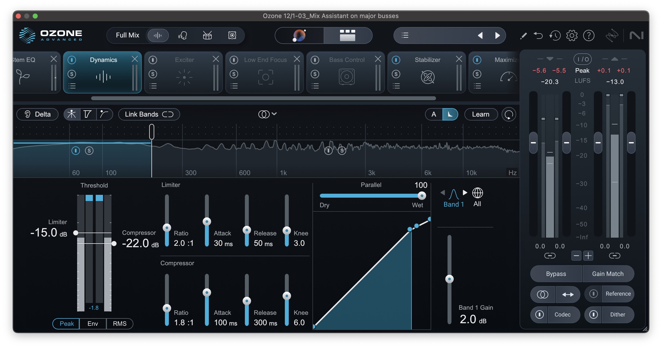Go to next preset arrow
The height and width of the screenshot is (348, 662).
[x=497, y=35]
